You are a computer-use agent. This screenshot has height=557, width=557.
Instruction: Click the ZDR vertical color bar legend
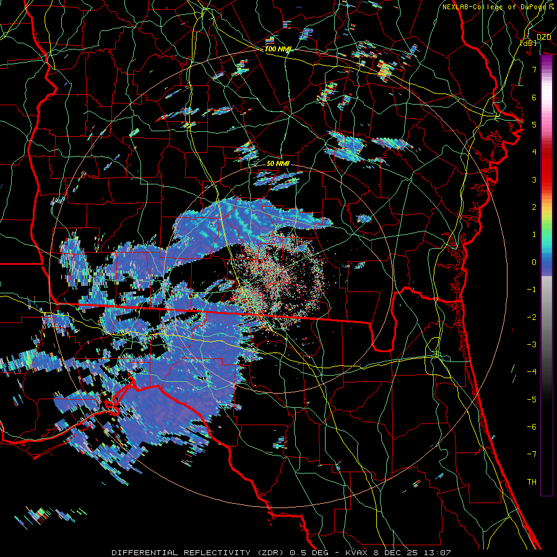click(546, 275)
